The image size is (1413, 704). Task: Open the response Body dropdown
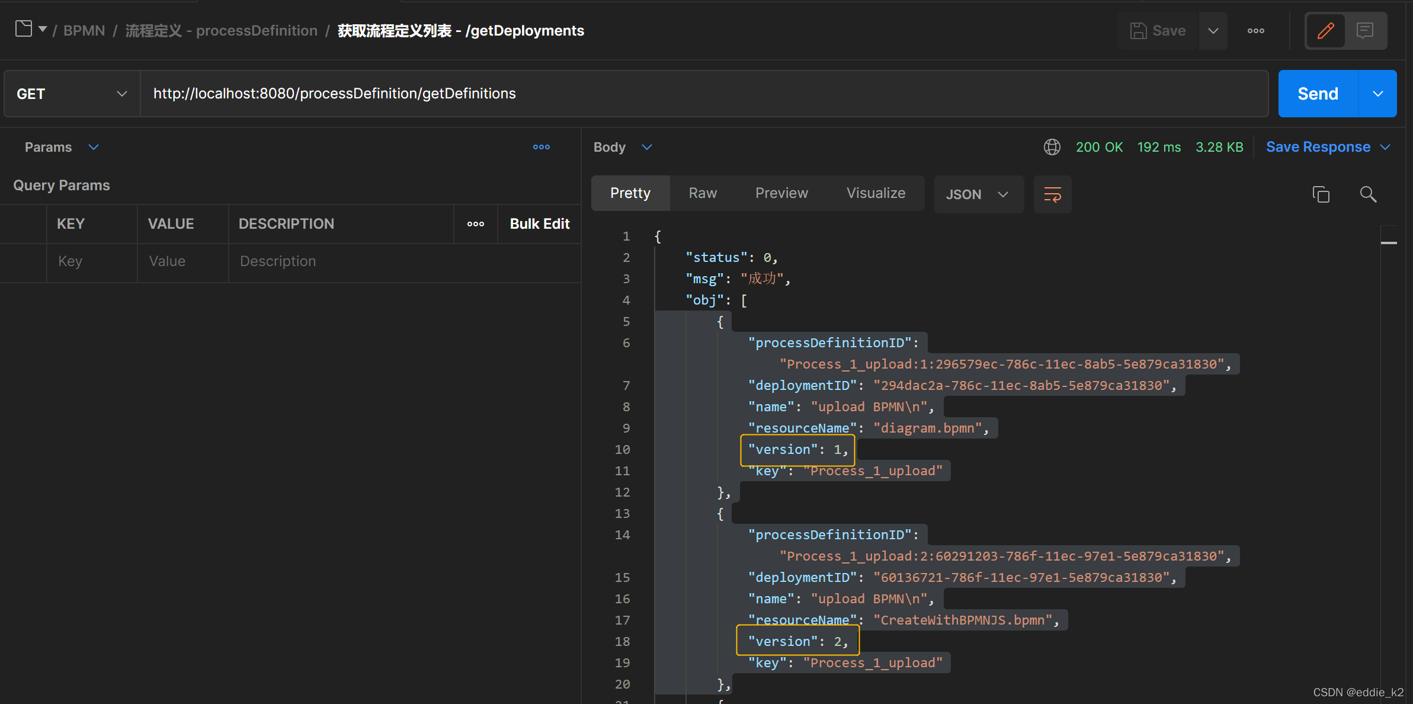point(623,147)
